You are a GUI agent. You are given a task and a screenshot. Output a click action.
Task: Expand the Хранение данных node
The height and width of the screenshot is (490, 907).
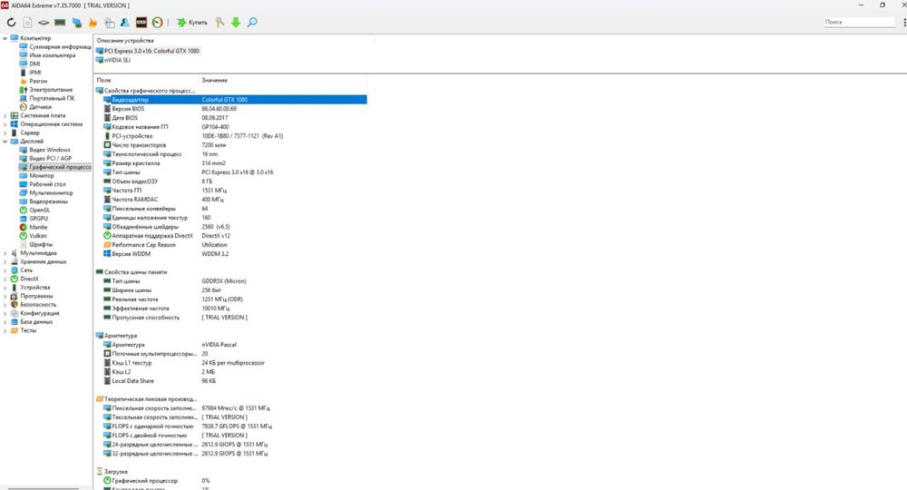click(x=5, y=262)
